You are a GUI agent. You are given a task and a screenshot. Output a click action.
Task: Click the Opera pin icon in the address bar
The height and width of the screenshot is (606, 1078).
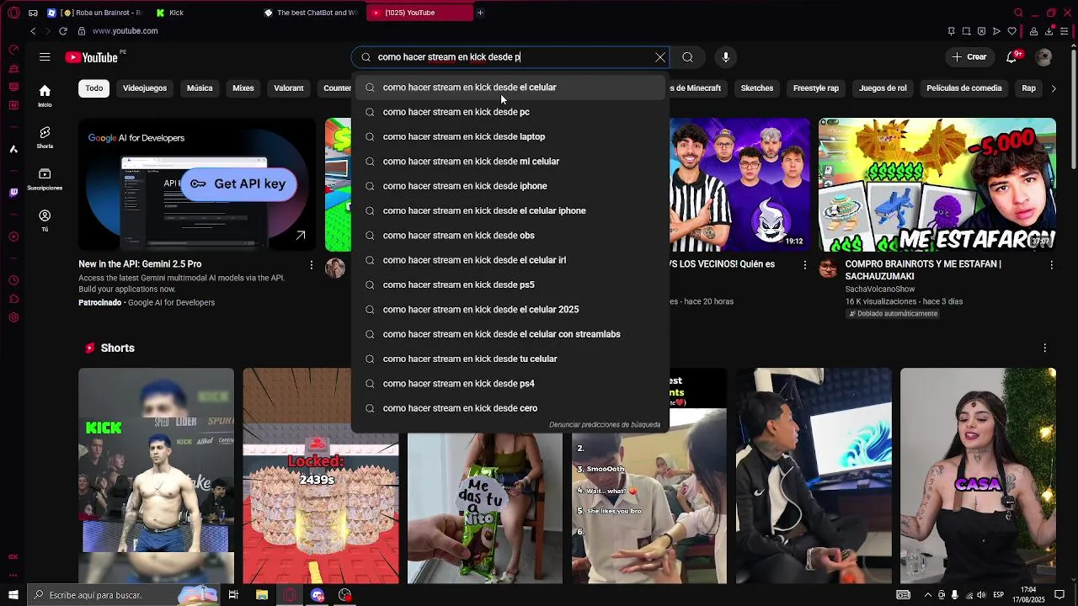(x=951, y=31)
